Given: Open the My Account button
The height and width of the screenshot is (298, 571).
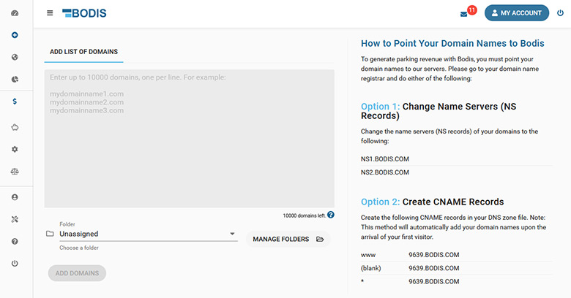Looking at the screenshot, I should click(517, 13).
